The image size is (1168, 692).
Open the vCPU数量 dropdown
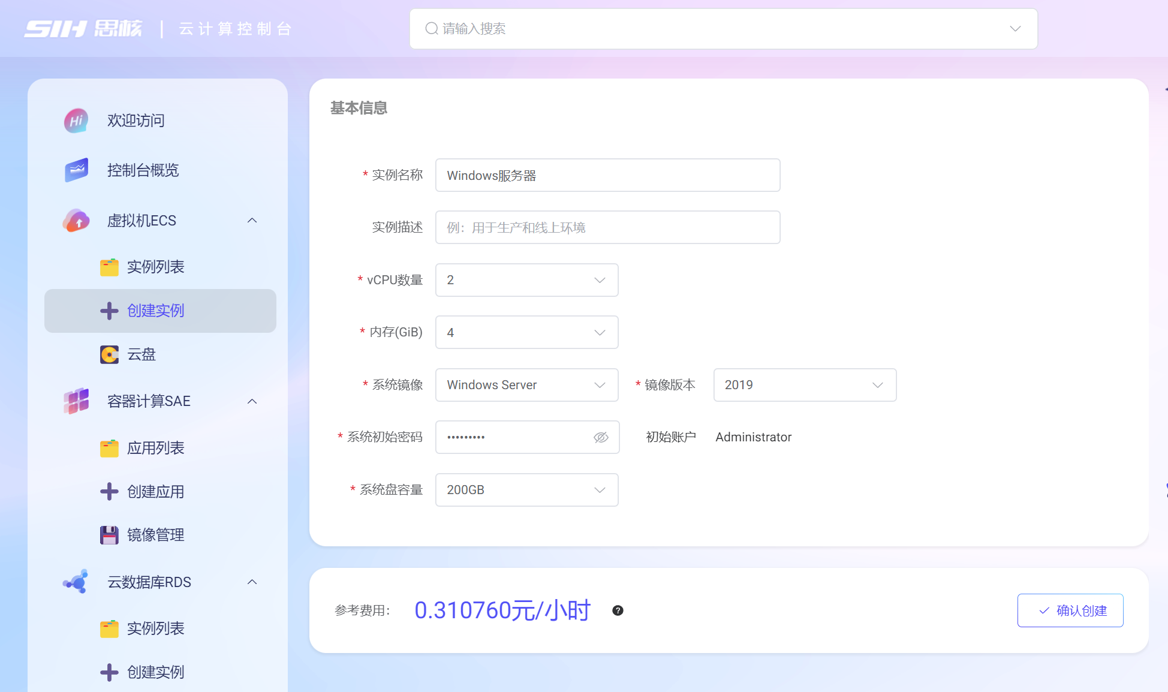[x=527, y=280]
